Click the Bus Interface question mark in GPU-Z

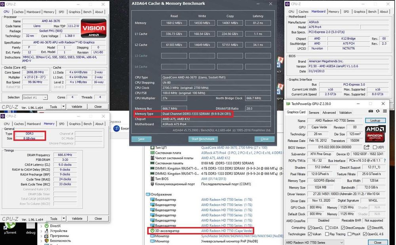coord(385,160)
